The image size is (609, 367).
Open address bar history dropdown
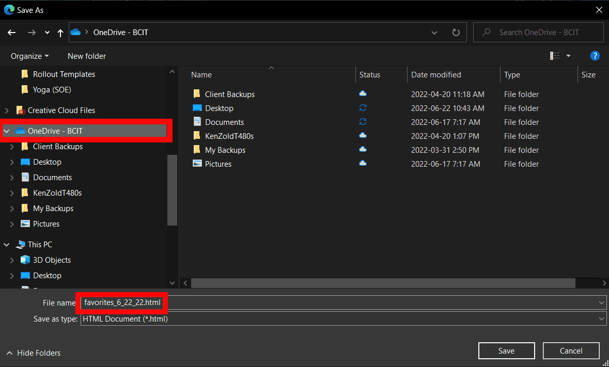click(434, 33)
